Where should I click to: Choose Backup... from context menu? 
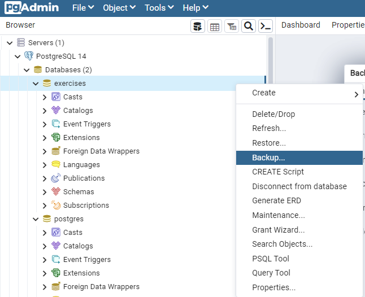(299, 158)
